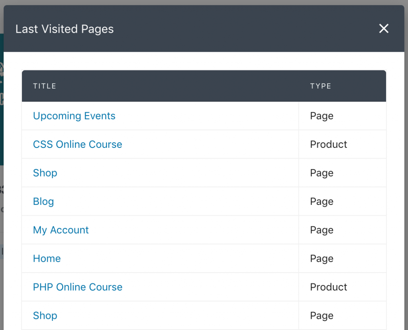Click the Product label beside PHP Online Course

[x=328, y=287]
